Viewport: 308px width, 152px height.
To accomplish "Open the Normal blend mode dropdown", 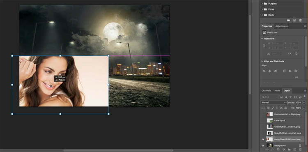I will (x=273, y=103).
